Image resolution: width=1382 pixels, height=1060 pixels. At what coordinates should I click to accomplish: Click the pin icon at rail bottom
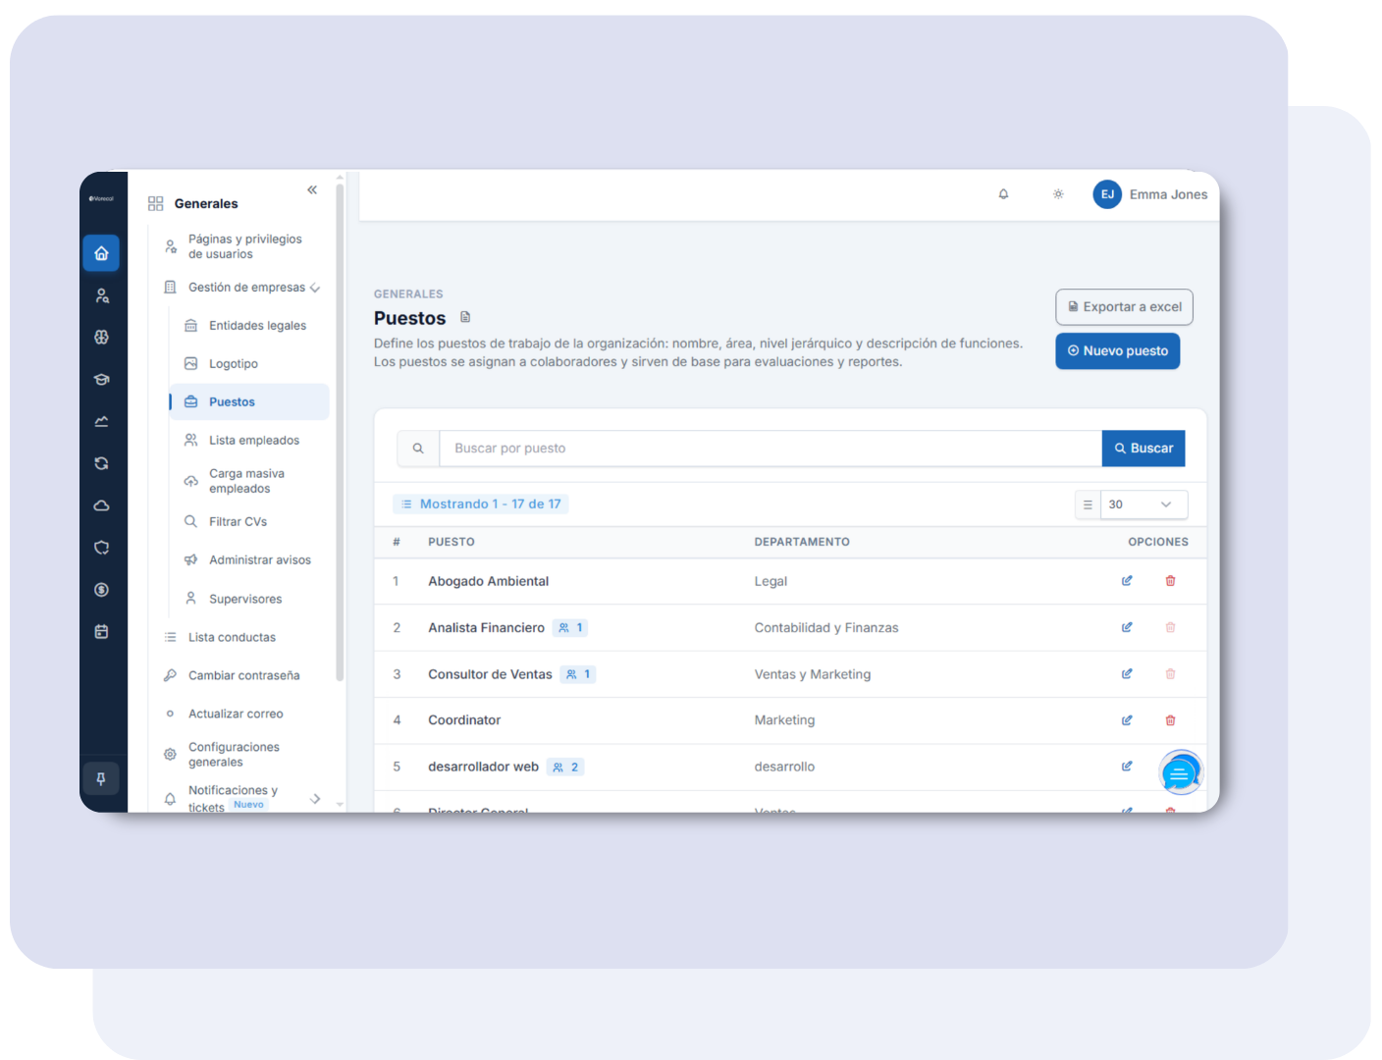(101, 779)
